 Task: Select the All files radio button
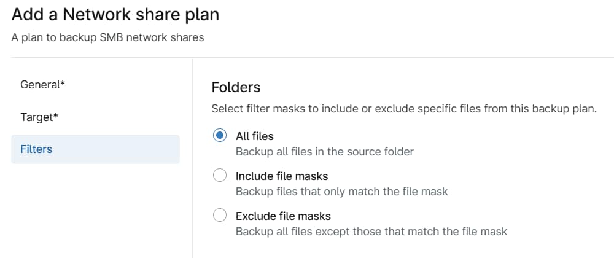tap(220, 136)
